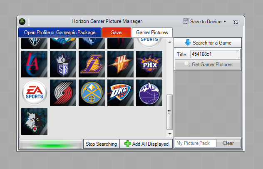Image resolution: width=263 pixels, height=169 pixels.
Task: Switch to the Gamer Pictures tab
Action: pyautogui.click(x=152, y=32)
